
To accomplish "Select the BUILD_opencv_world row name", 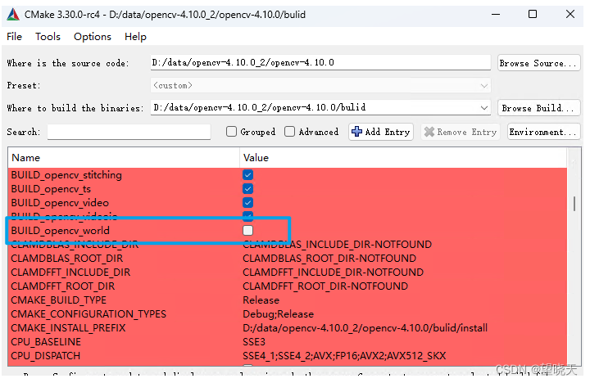I will pos(60,231).
